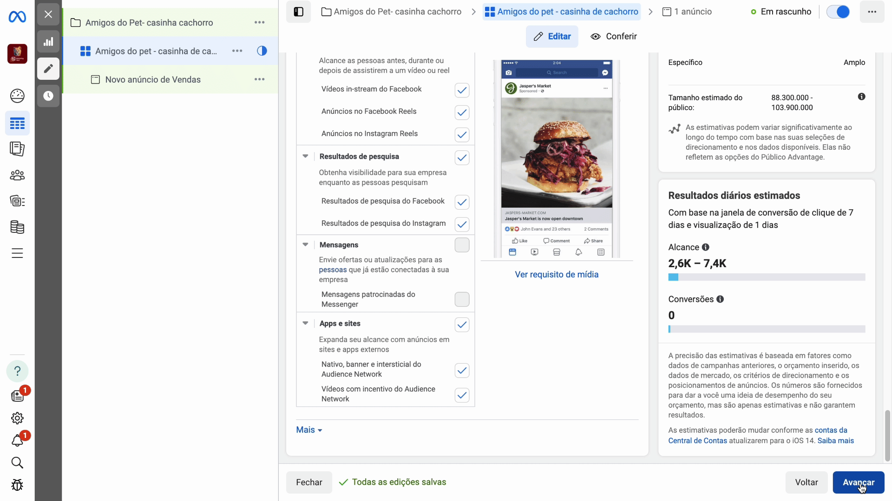Switch to the Conferir tab

click(x=613, y=36)
